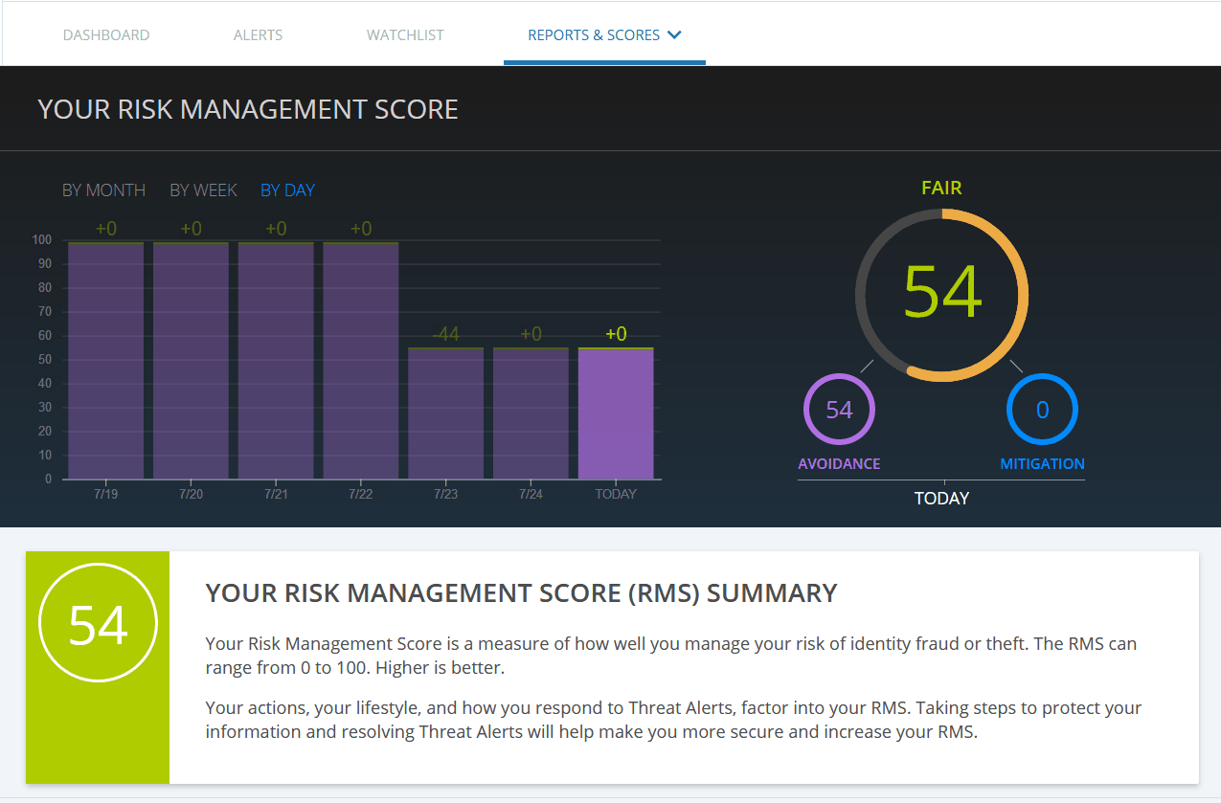The image size is (1221, 803).
Task: Click the blue Mitigation score circle
Action: coord(1042,410)
